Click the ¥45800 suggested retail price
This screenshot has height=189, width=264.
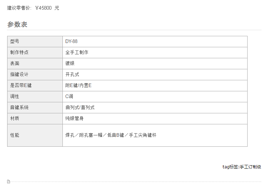(x=44, y=8)
